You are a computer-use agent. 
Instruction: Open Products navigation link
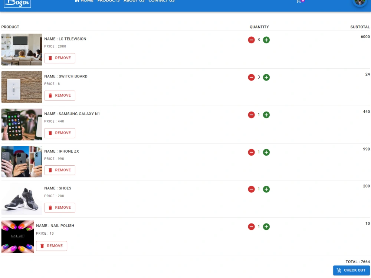[108, 1]
